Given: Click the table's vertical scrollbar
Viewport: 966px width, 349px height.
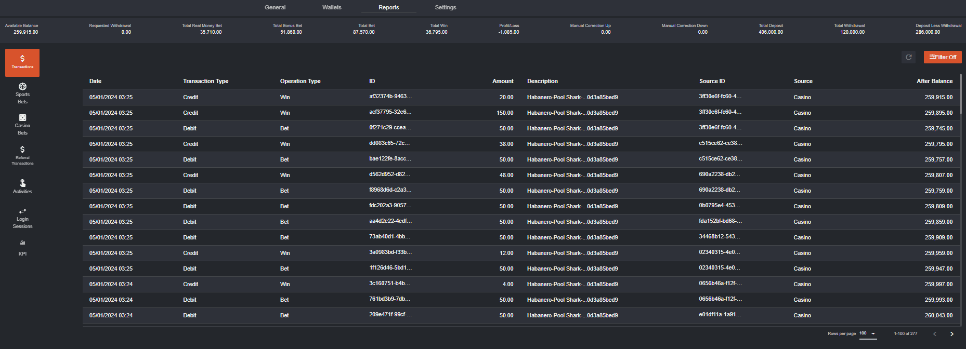Looking at the screenshot, I should click(960, 93).
